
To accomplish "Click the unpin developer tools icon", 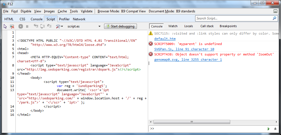I will coord(275,11).
